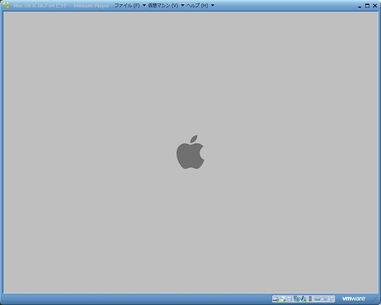The image size is (381, 305).
Task: Click the hard disk device status icon
Action: 276,299
